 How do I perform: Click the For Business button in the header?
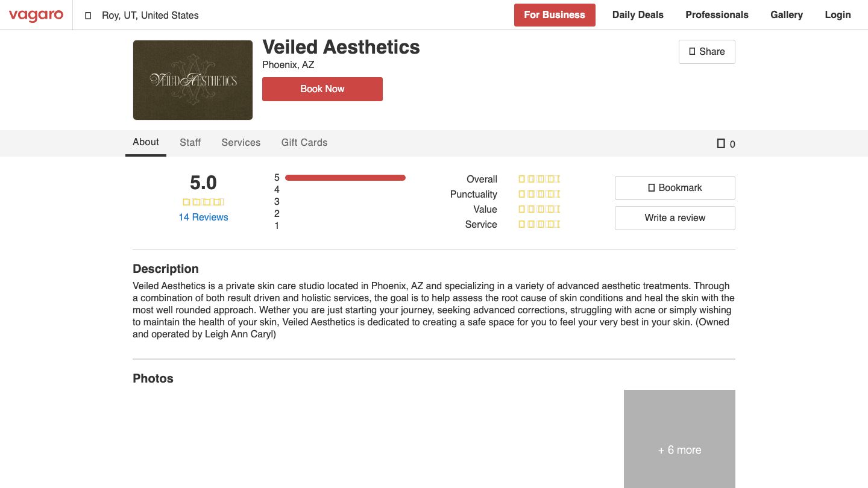[x=555, y=15]
